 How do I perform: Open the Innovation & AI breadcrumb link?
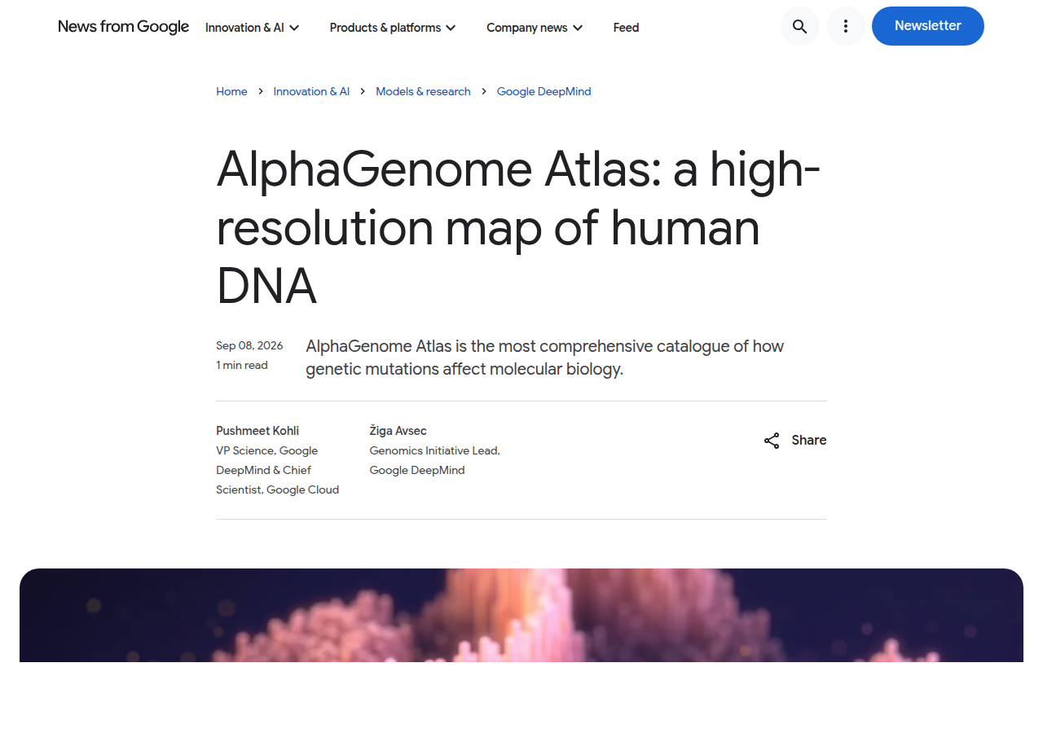click(x=311, y=91)
